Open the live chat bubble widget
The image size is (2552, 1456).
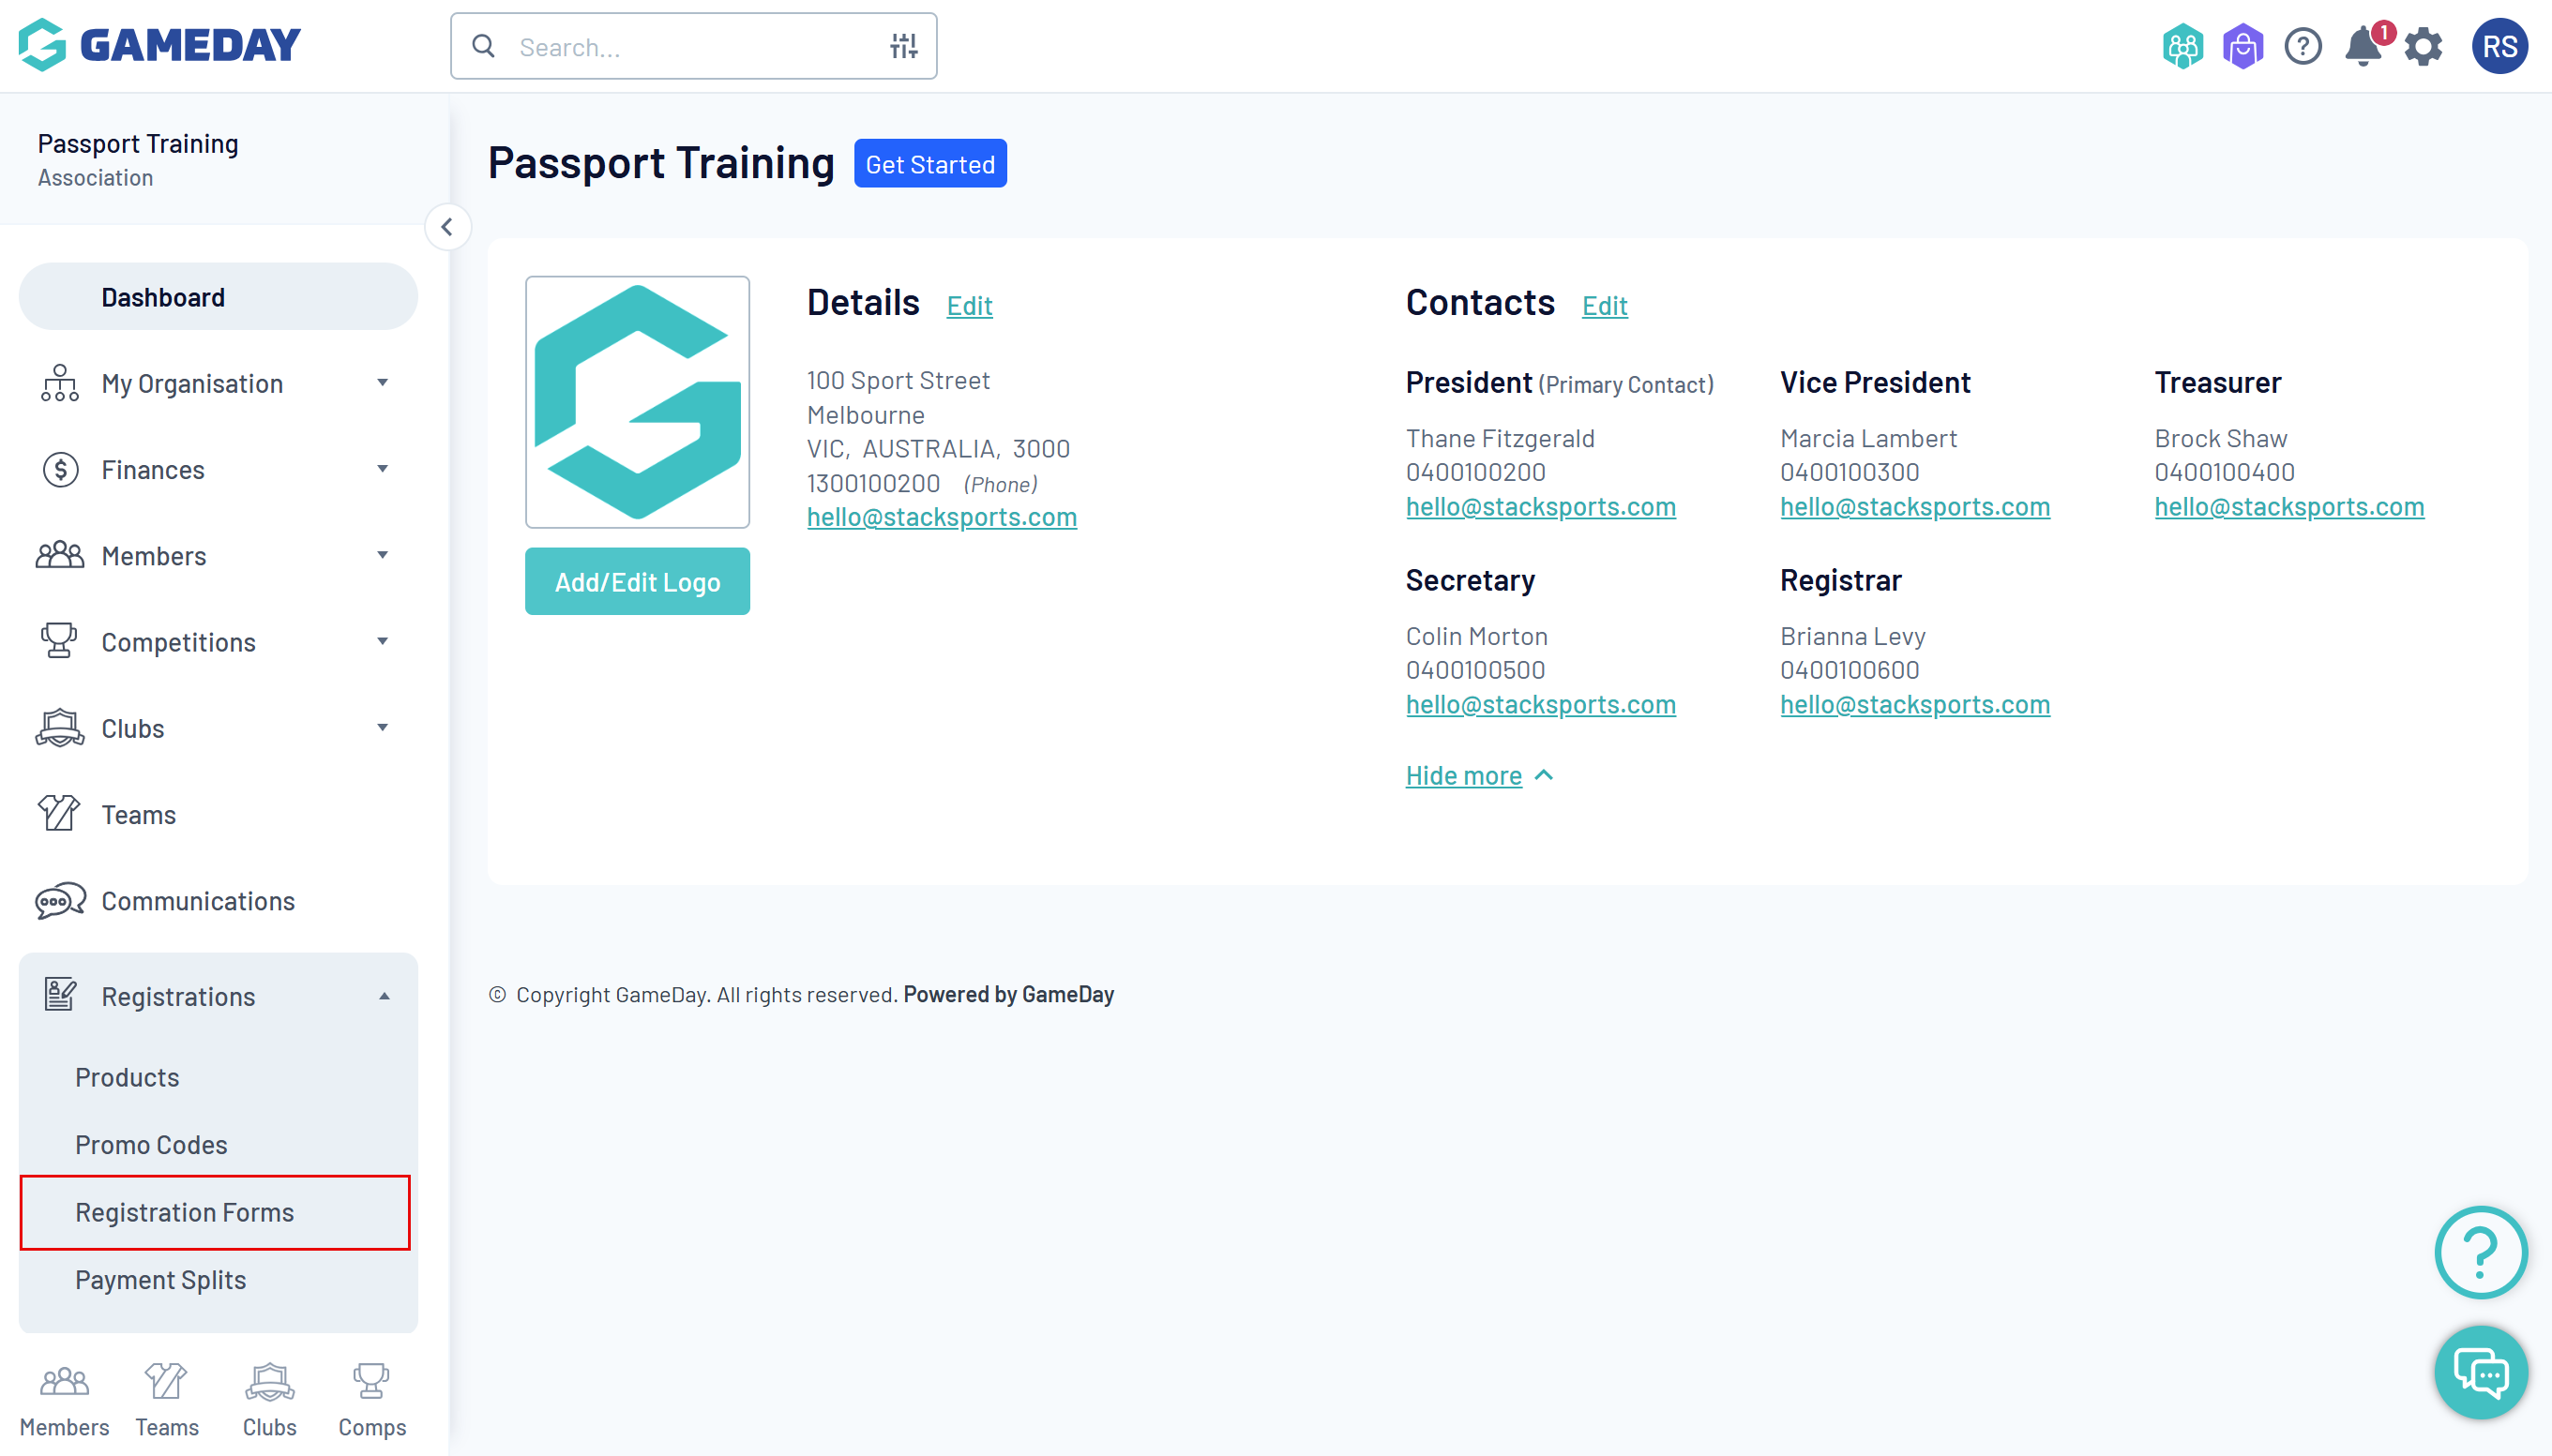tap(2480, 1373)
